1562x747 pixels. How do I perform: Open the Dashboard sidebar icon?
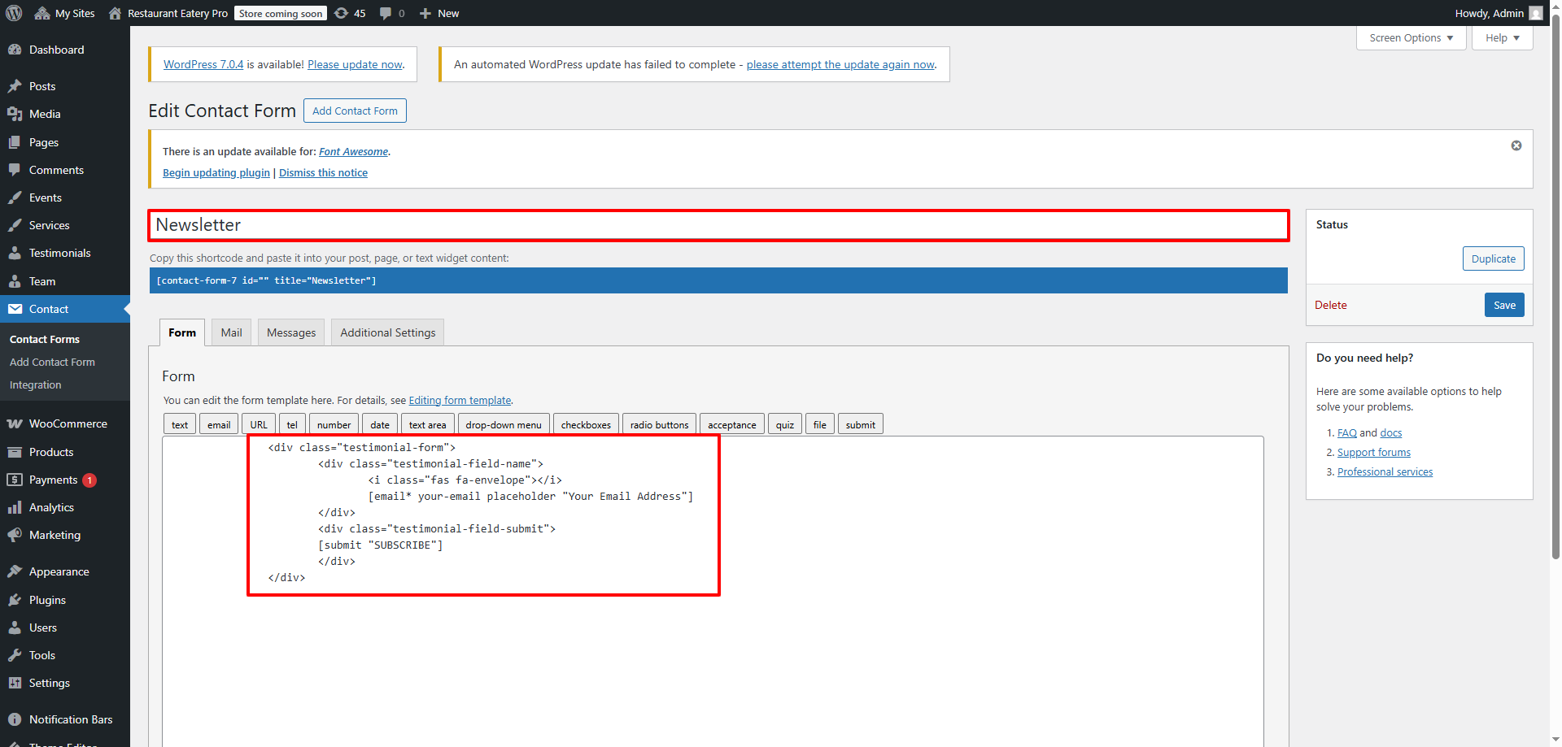click(15, 50)
